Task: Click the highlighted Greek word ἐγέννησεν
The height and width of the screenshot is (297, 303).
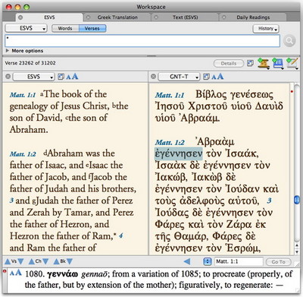Action: click(x=179, y=153)
